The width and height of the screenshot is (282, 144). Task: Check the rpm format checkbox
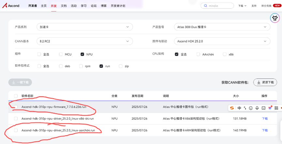point(81,66)
